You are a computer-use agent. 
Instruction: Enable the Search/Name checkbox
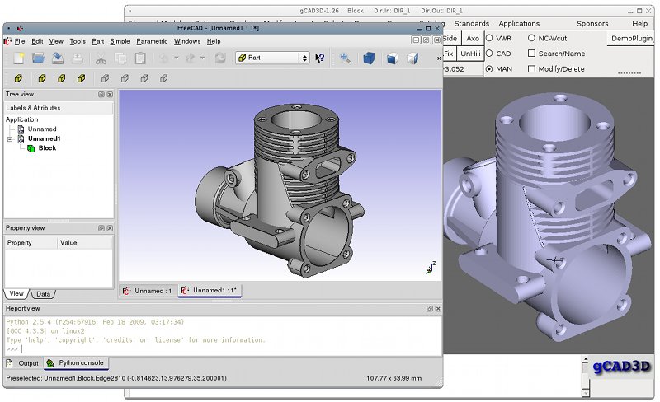pos(531,54)
